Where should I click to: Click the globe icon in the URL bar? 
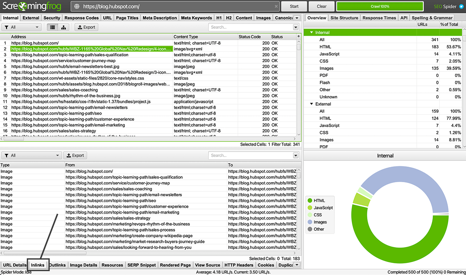pos(77,7)
